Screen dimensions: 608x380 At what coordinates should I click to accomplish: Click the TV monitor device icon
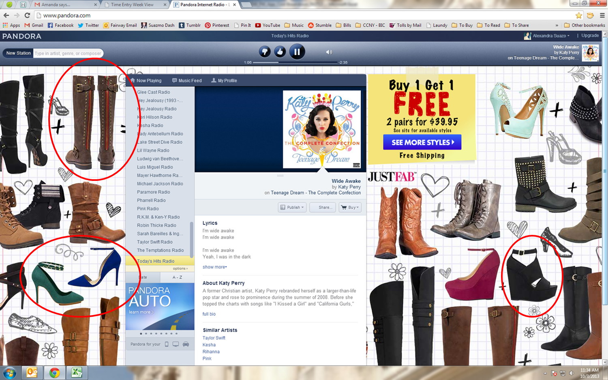point(176,344)
